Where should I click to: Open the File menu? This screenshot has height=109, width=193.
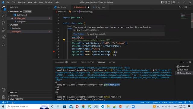click(x=8, y=2)
